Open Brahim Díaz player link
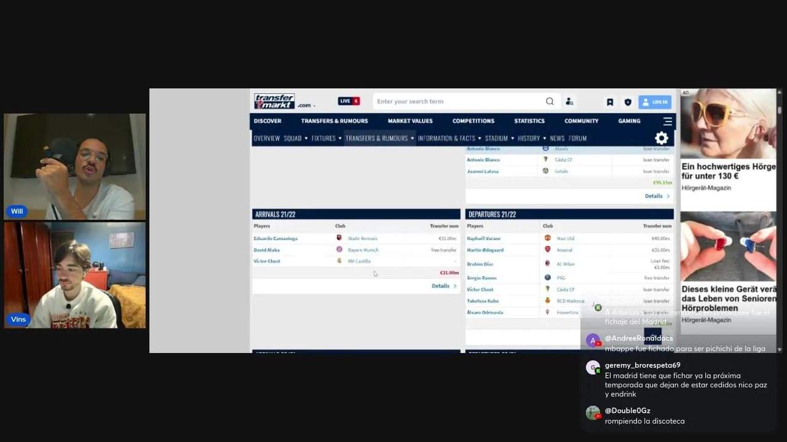 480,264
